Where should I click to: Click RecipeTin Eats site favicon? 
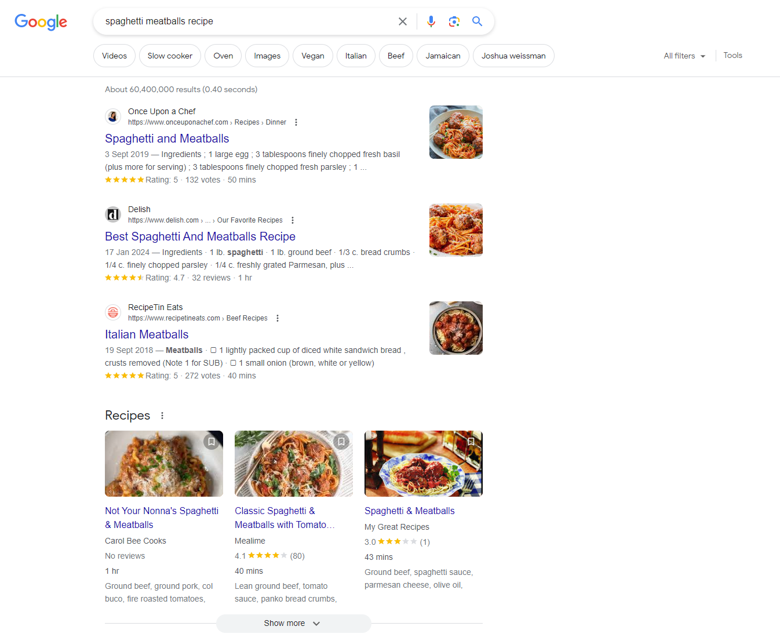pos(113,312)
